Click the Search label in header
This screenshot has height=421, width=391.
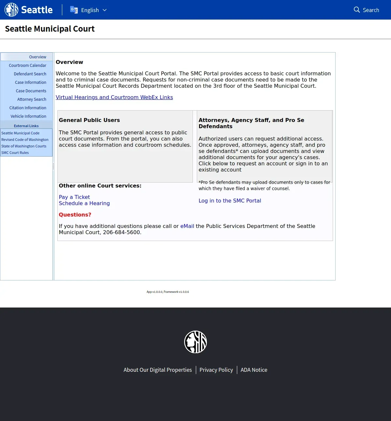(371, 10)
